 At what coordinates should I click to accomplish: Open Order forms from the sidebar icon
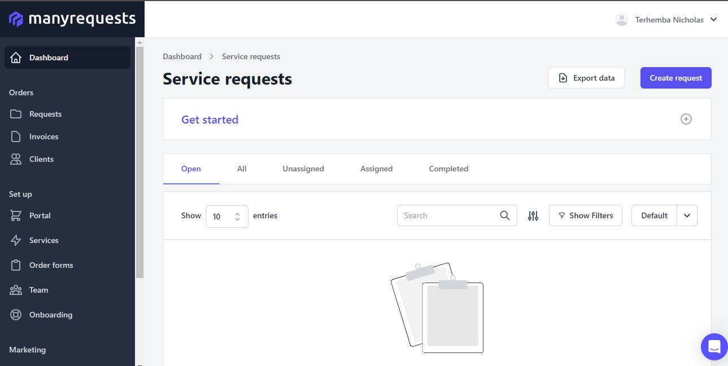pos(16,264)
